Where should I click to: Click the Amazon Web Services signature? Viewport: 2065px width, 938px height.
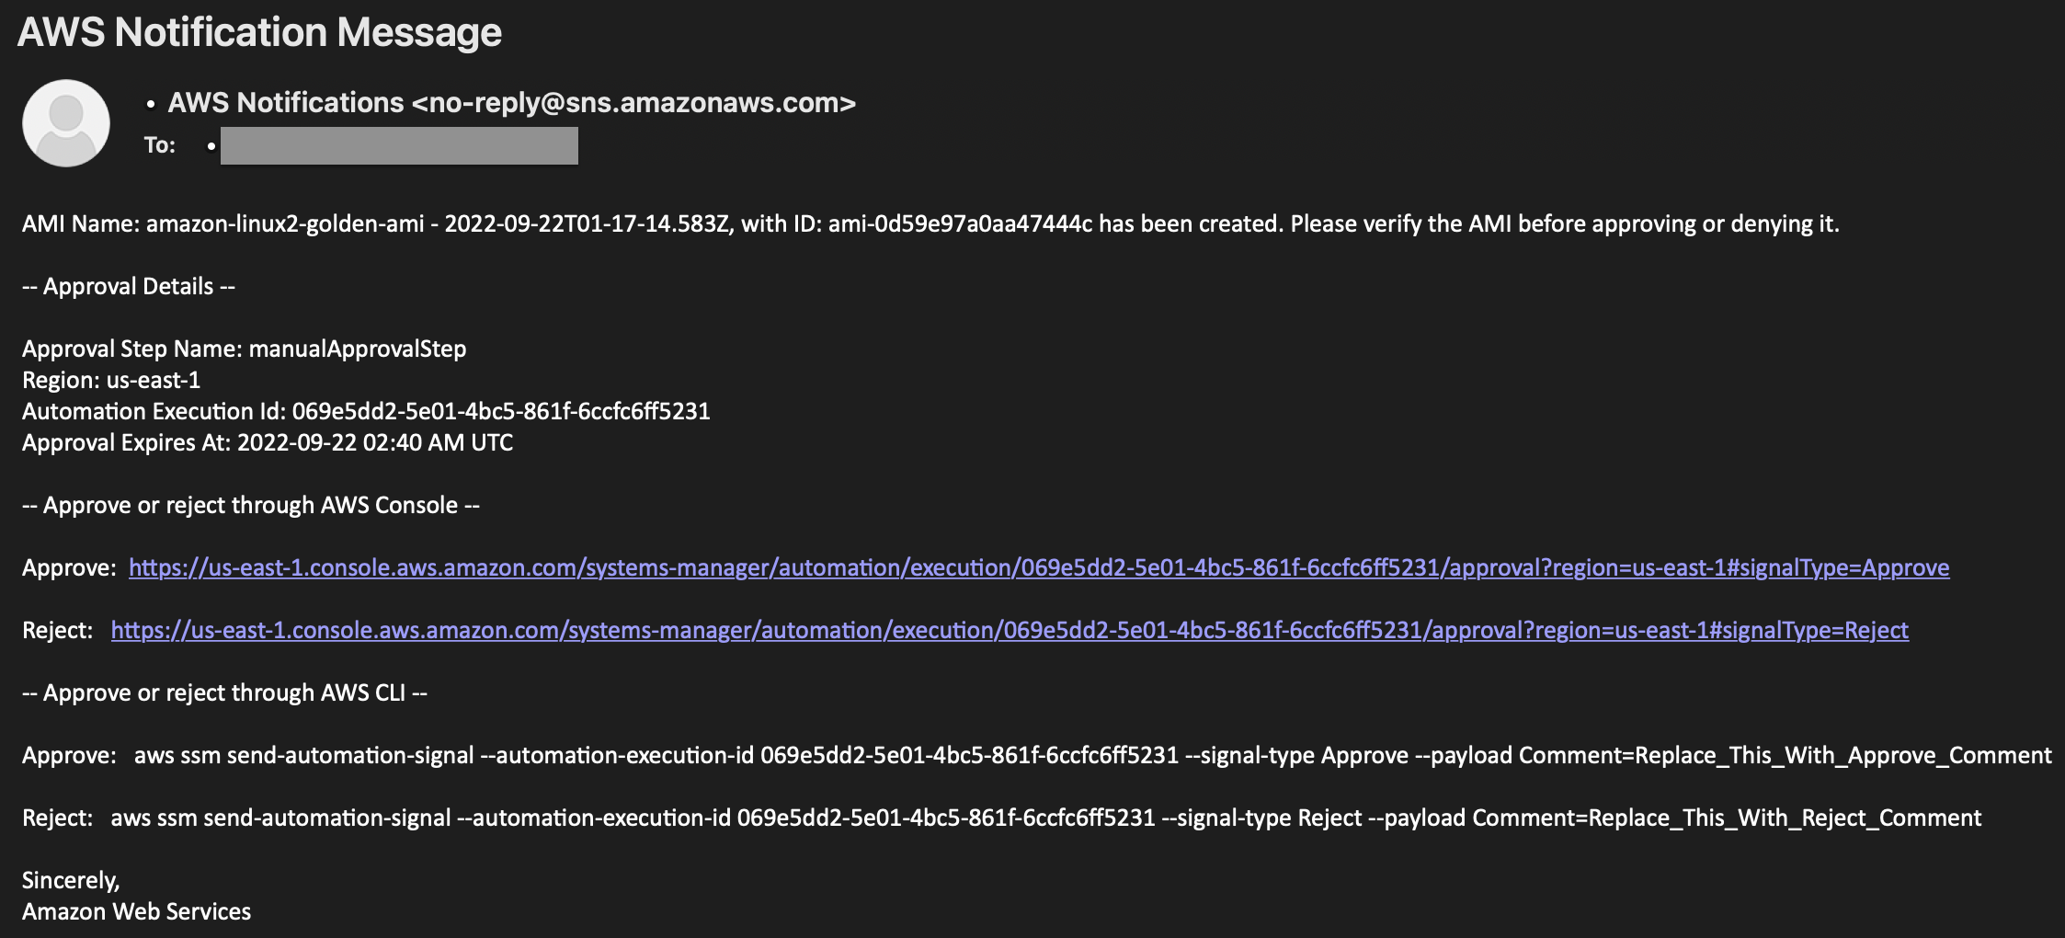tap(137, 912)
